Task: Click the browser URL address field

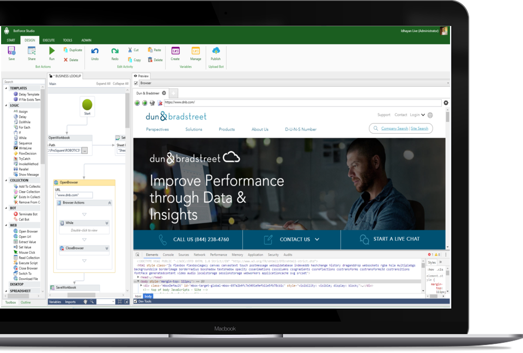Action: click(302, 103)
